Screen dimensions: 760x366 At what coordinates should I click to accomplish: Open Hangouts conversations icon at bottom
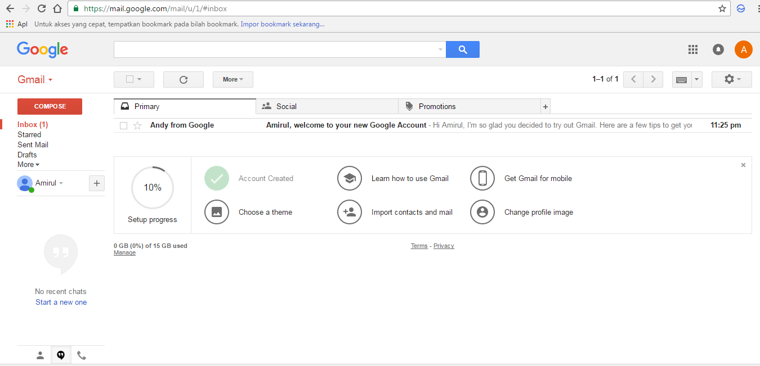[61, 355]
